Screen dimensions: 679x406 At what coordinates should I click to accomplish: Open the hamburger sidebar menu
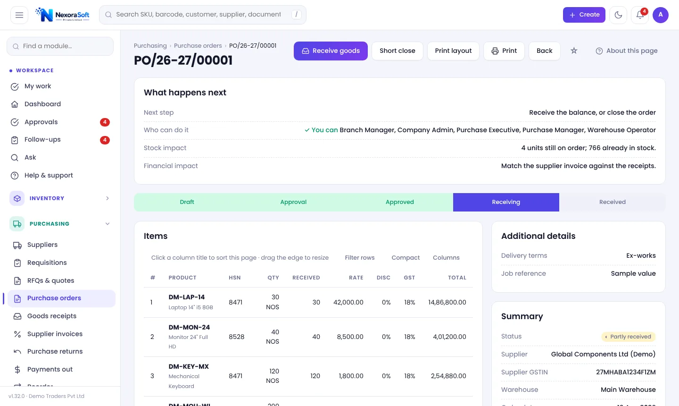19,15
